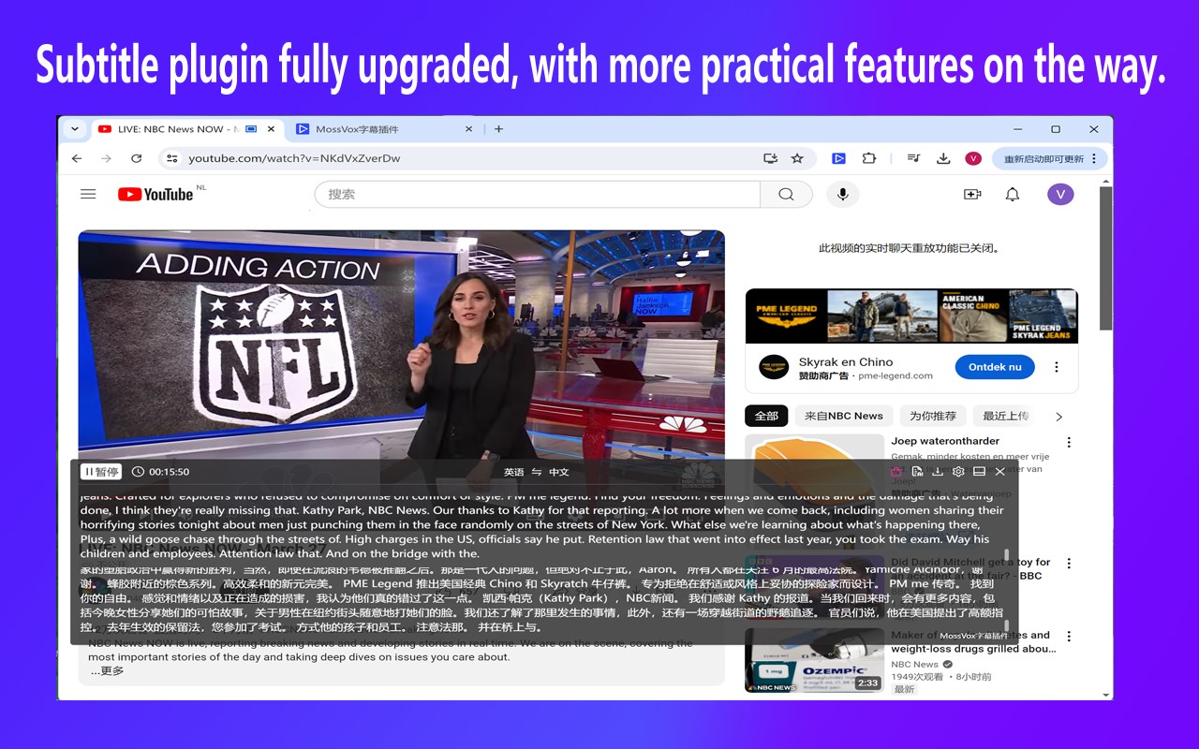Close the NBC News NOW tab

(x=272, y=129)
